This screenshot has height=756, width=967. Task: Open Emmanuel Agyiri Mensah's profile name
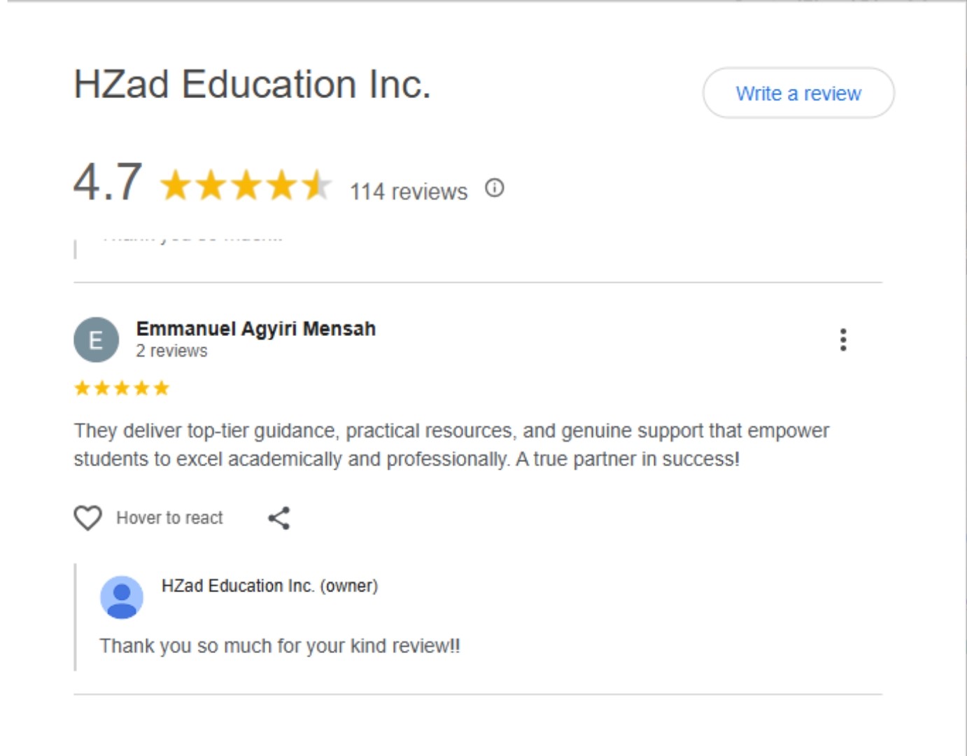point(255,328)
